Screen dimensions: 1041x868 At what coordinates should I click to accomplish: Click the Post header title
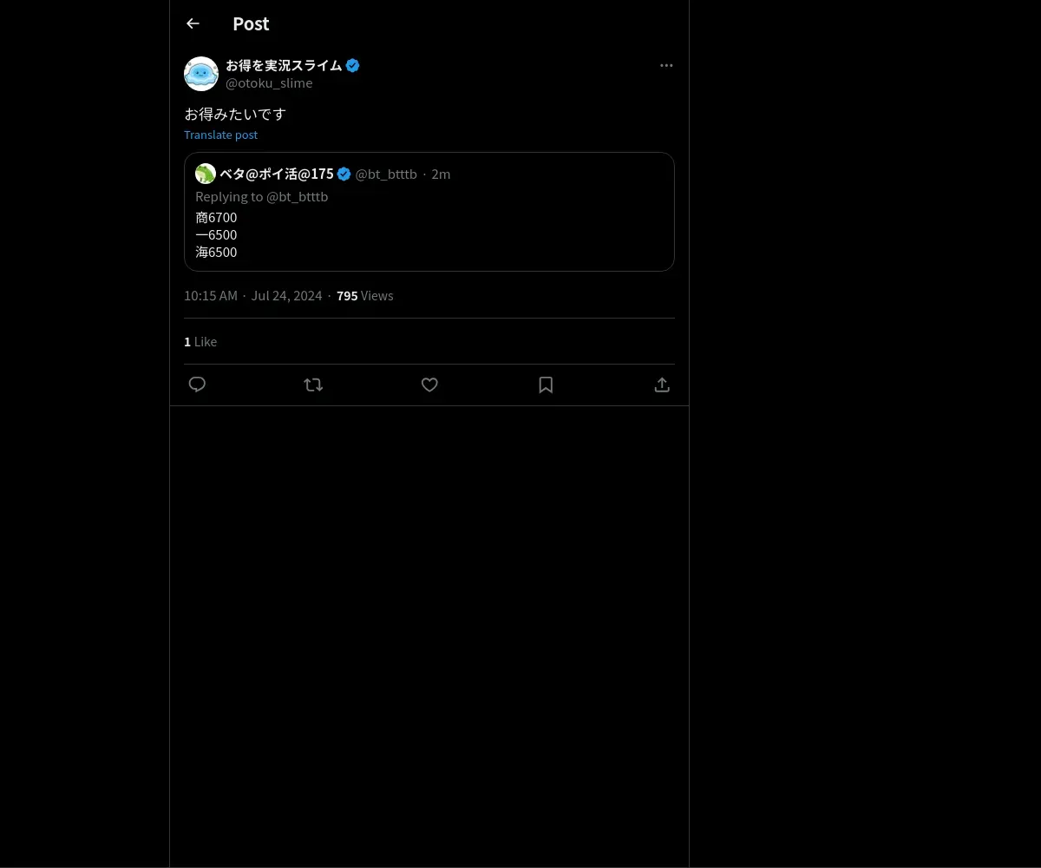[x=251, y=23]
